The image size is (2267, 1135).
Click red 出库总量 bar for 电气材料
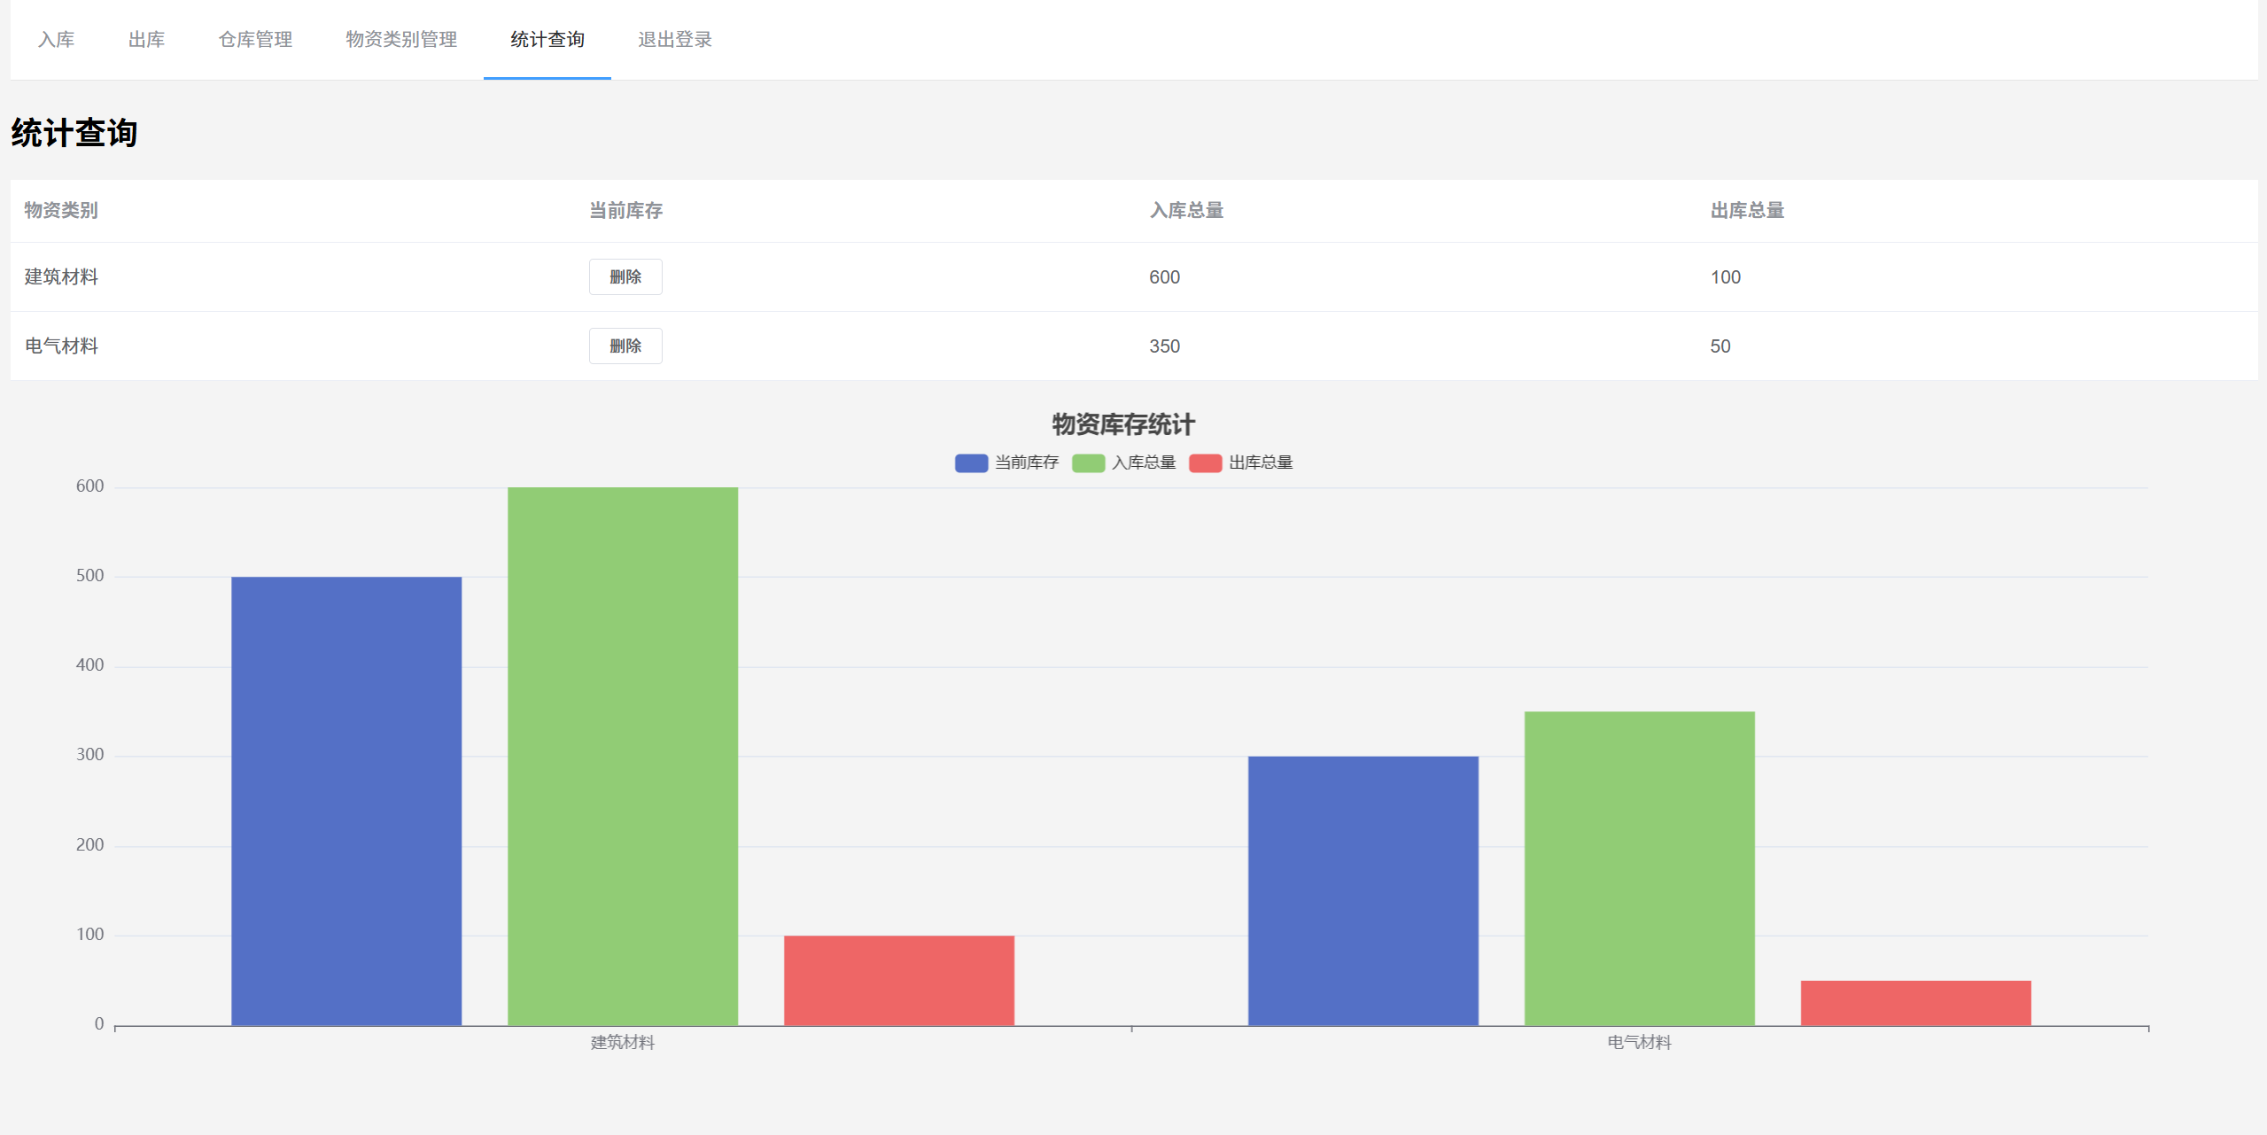1915,1002
